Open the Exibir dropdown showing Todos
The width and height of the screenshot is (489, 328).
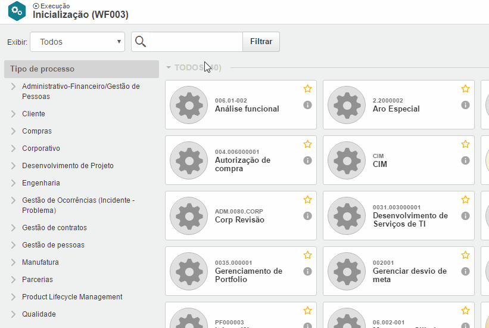77,42
